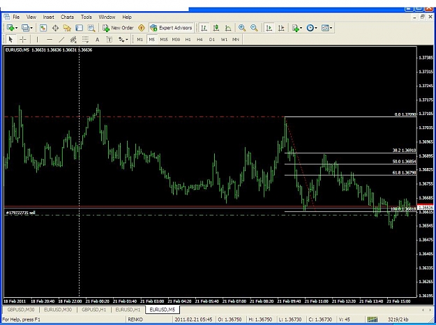436x325 pixels.
Task: Select the Vertical Line drawing tool
Action: tap(37, 40)
